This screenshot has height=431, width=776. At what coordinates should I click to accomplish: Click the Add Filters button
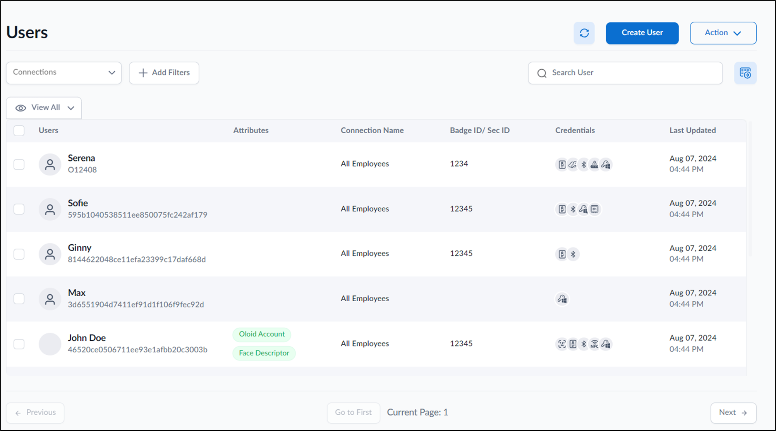tap(164, 73)
